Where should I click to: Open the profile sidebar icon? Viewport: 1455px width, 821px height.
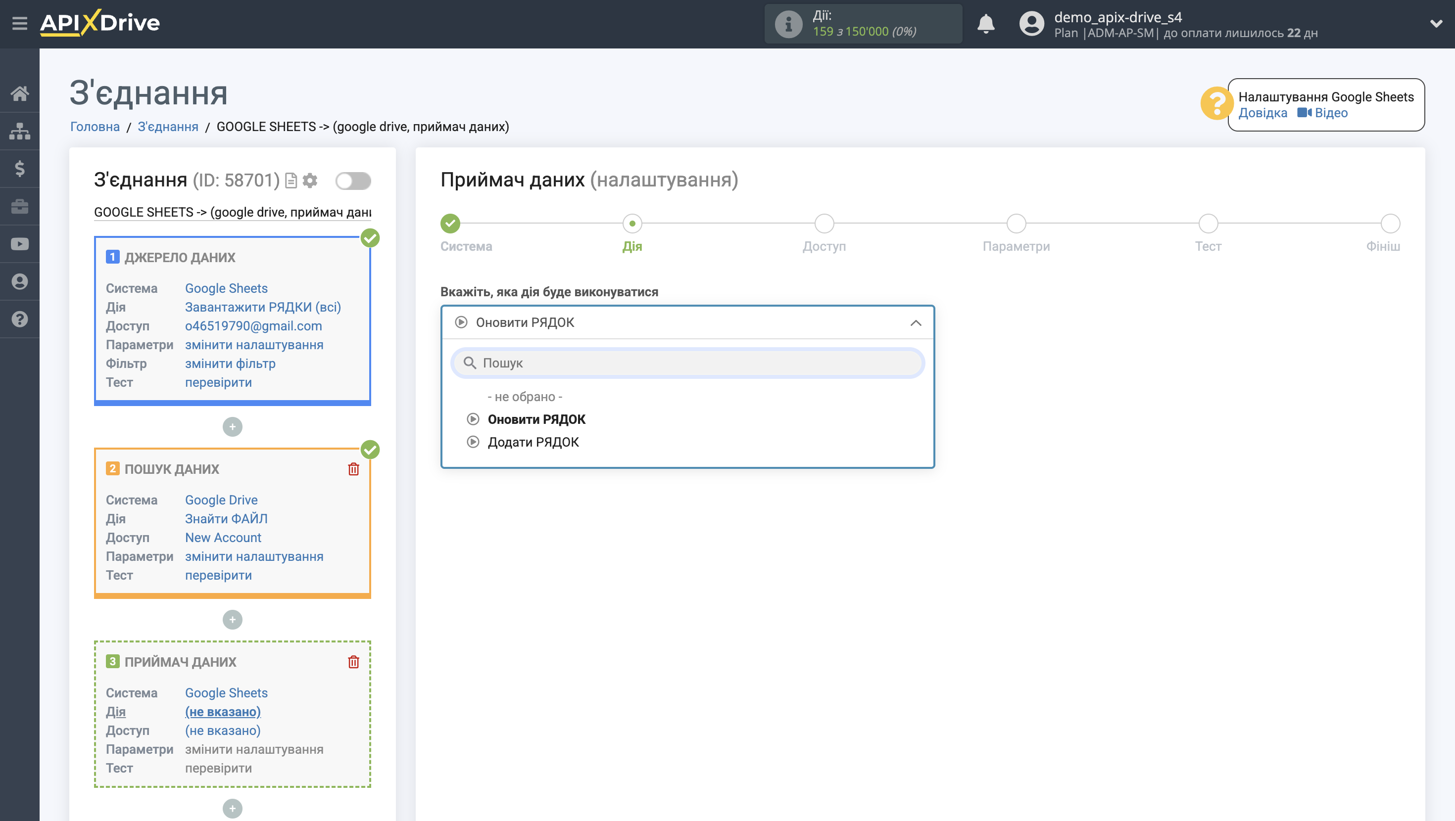tap(20, 281)
